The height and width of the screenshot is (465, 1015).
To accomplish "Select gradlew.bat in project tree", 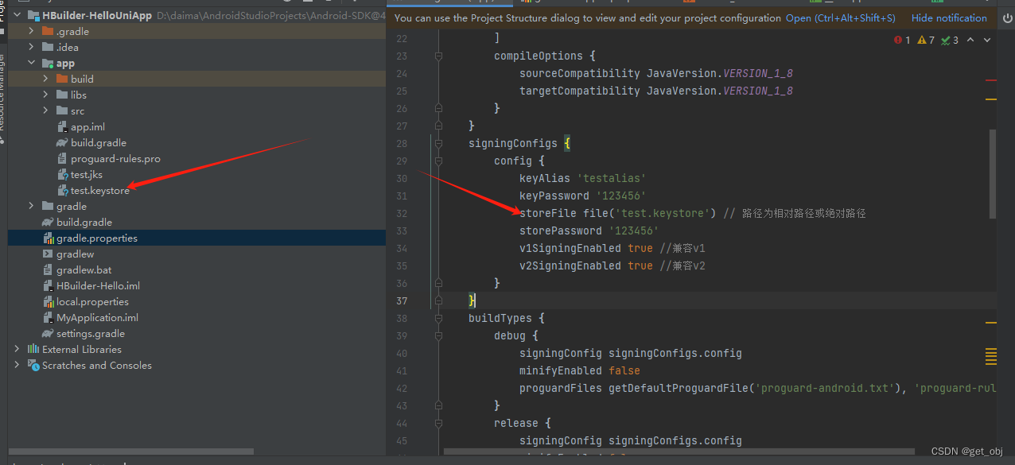I will click(84, 270).
